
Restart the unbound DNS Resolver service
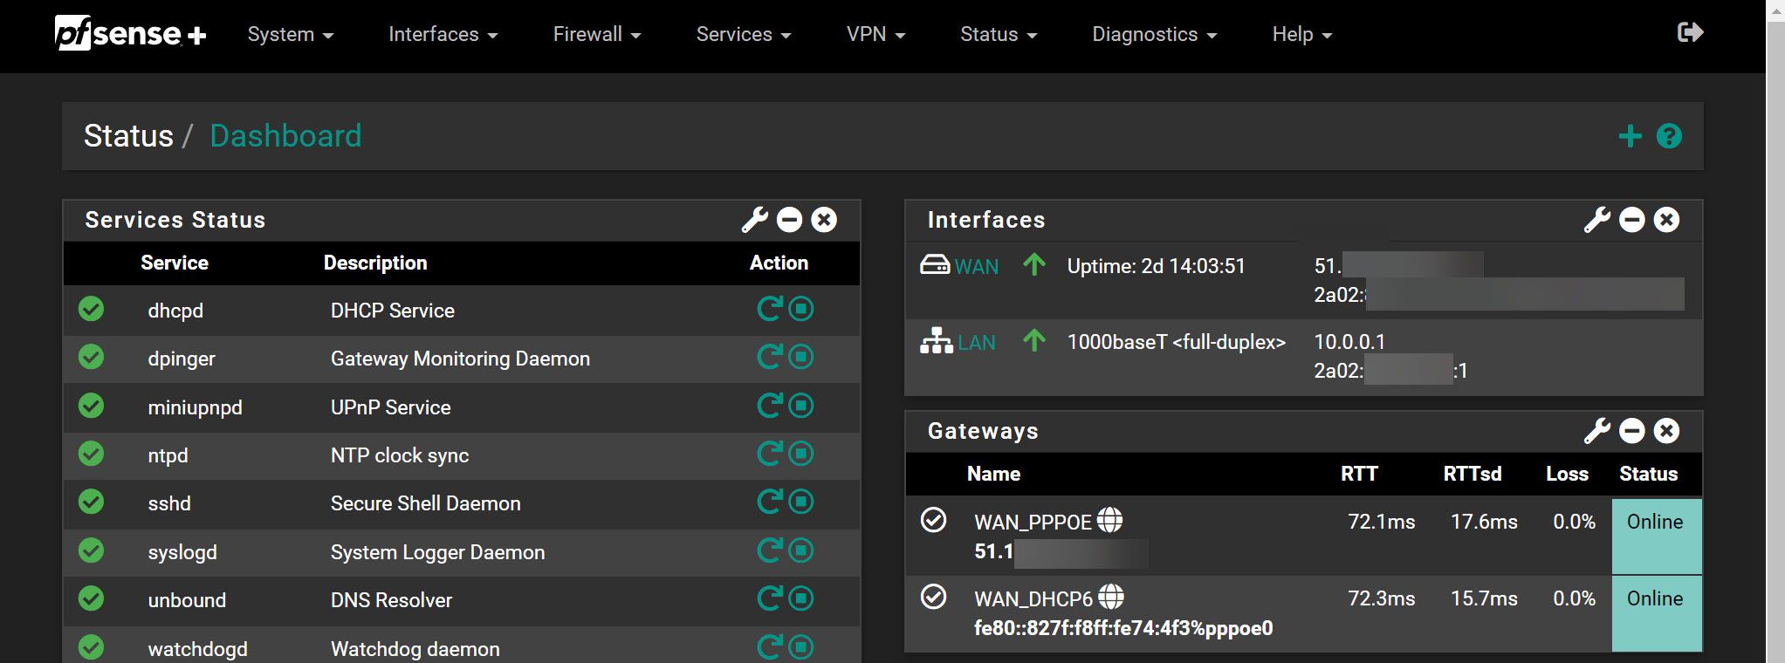click(769, 598)
